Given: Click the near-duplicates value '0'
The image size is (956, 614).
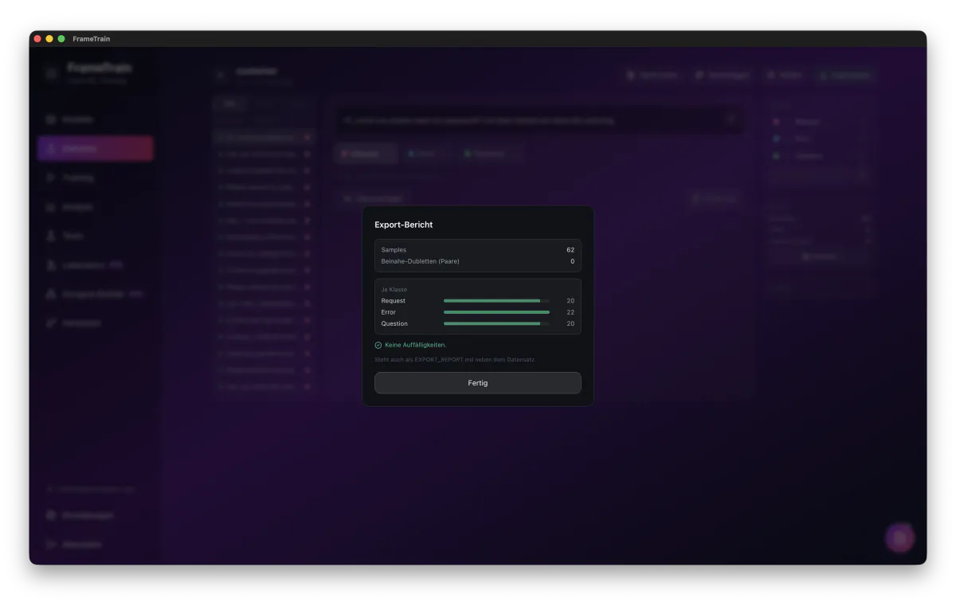Looking at the screenshot, I should click(x=572, y=261).
